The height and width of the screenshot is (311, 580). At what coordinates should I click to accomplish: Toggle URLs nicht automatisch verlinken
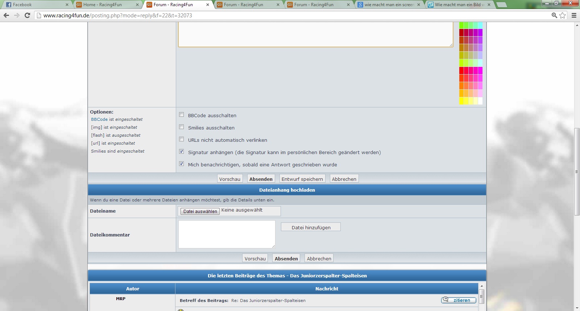(182, 139)
